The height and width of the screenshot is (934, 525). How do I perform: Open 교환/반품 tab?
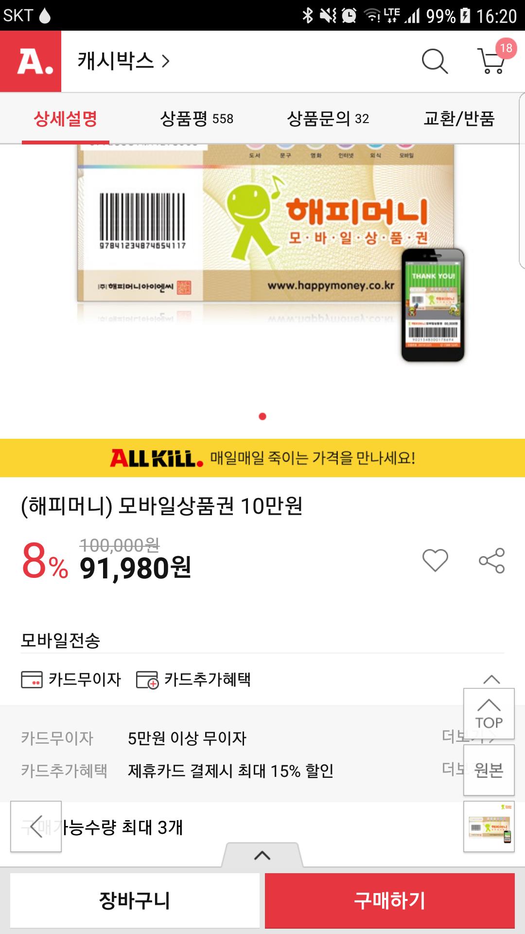(x=459, y=119)
